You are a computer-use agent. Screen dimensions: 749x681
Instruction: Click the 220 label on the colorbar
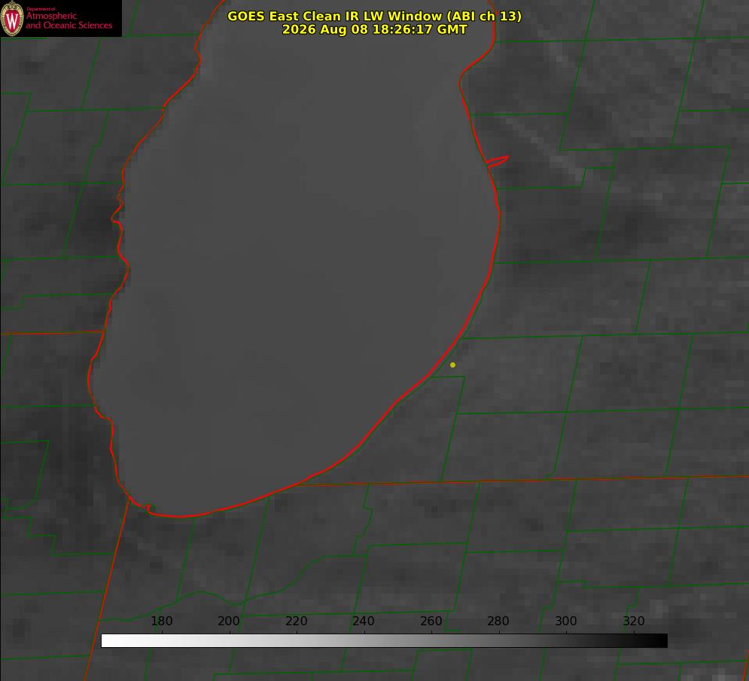(x=296, y=621)
